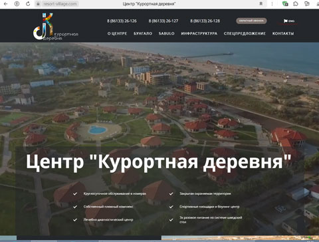Click the text Круглосуточное обслуживание в номерах
This screenshot has height=242, width=319.
[x=115, y=193]
